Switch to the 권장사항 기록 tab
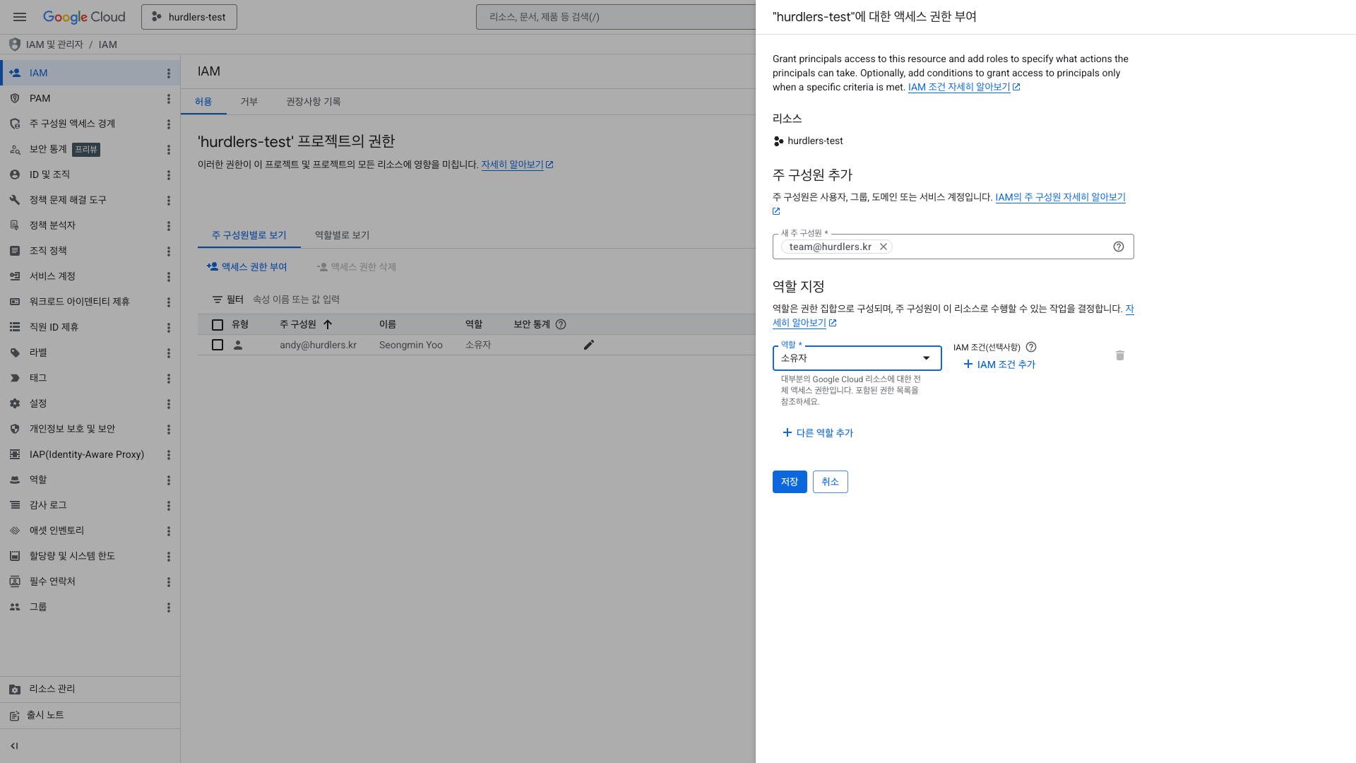 click(x=313, y=102)
